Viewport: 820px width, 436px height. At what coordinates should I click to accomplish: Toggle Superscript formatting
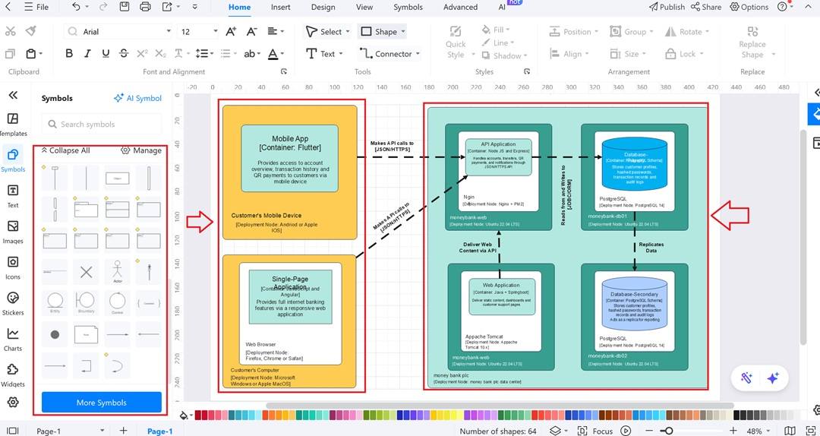coord(142,53)
